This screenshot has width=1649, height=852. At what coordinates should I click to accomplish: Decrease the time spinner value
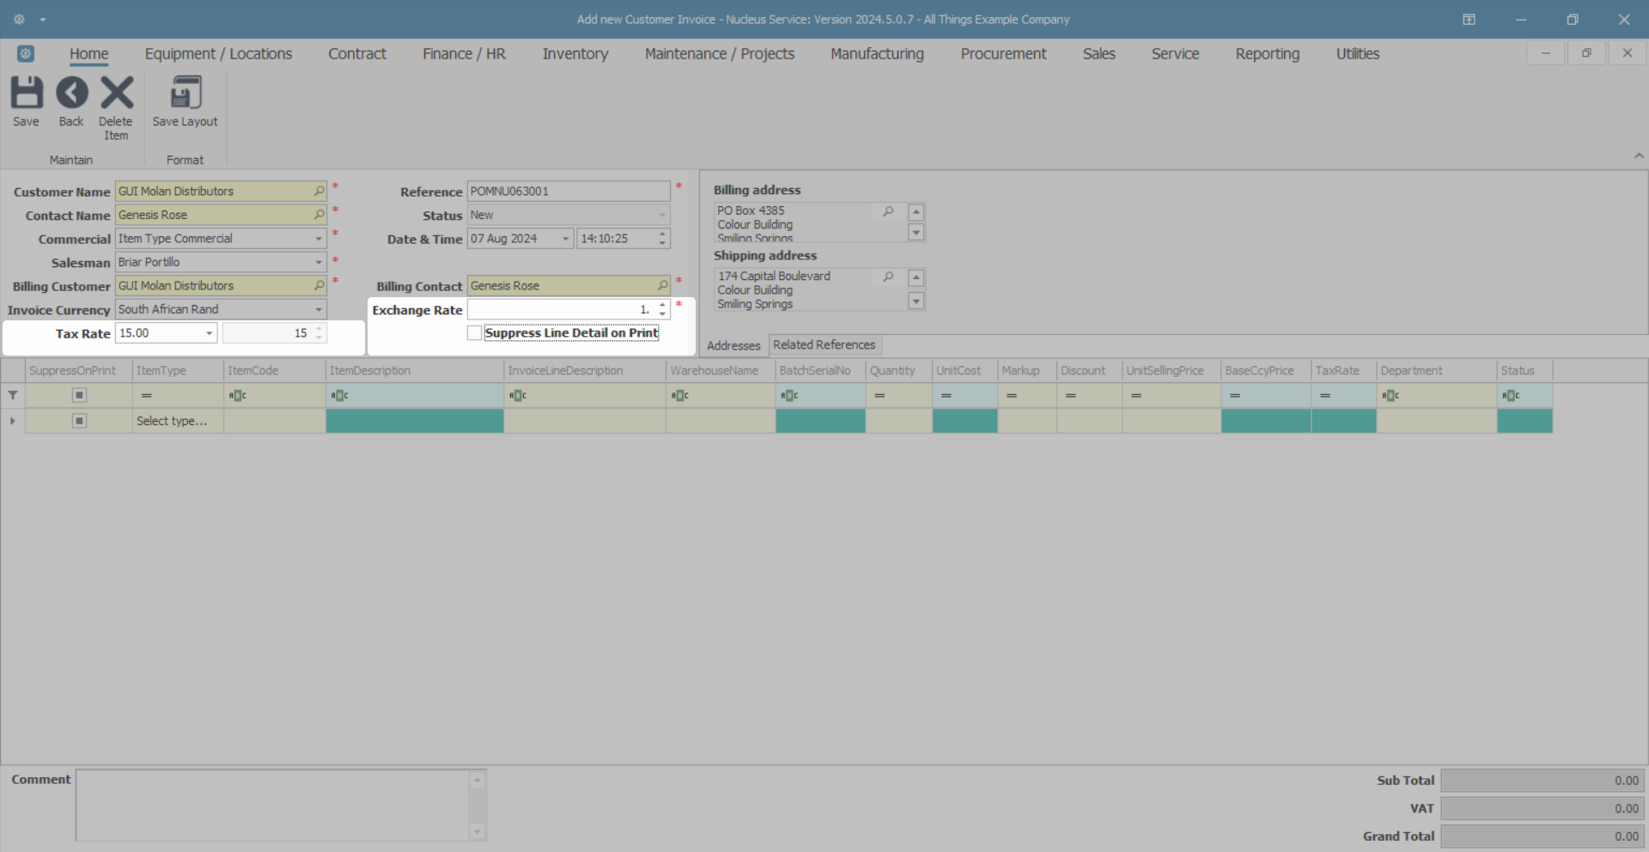tap(662, 243)
